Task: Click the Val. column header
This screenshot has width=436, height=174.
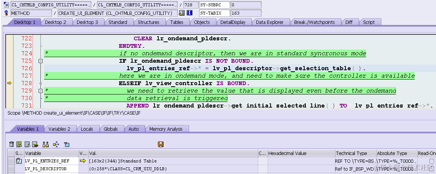Action: click(x=173, y=153)
